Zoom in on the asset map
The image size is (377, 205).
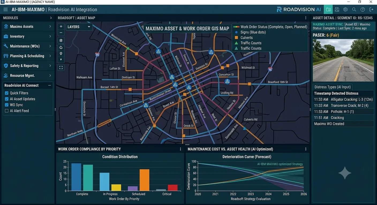pyautogui.click(x=61, y=26)
